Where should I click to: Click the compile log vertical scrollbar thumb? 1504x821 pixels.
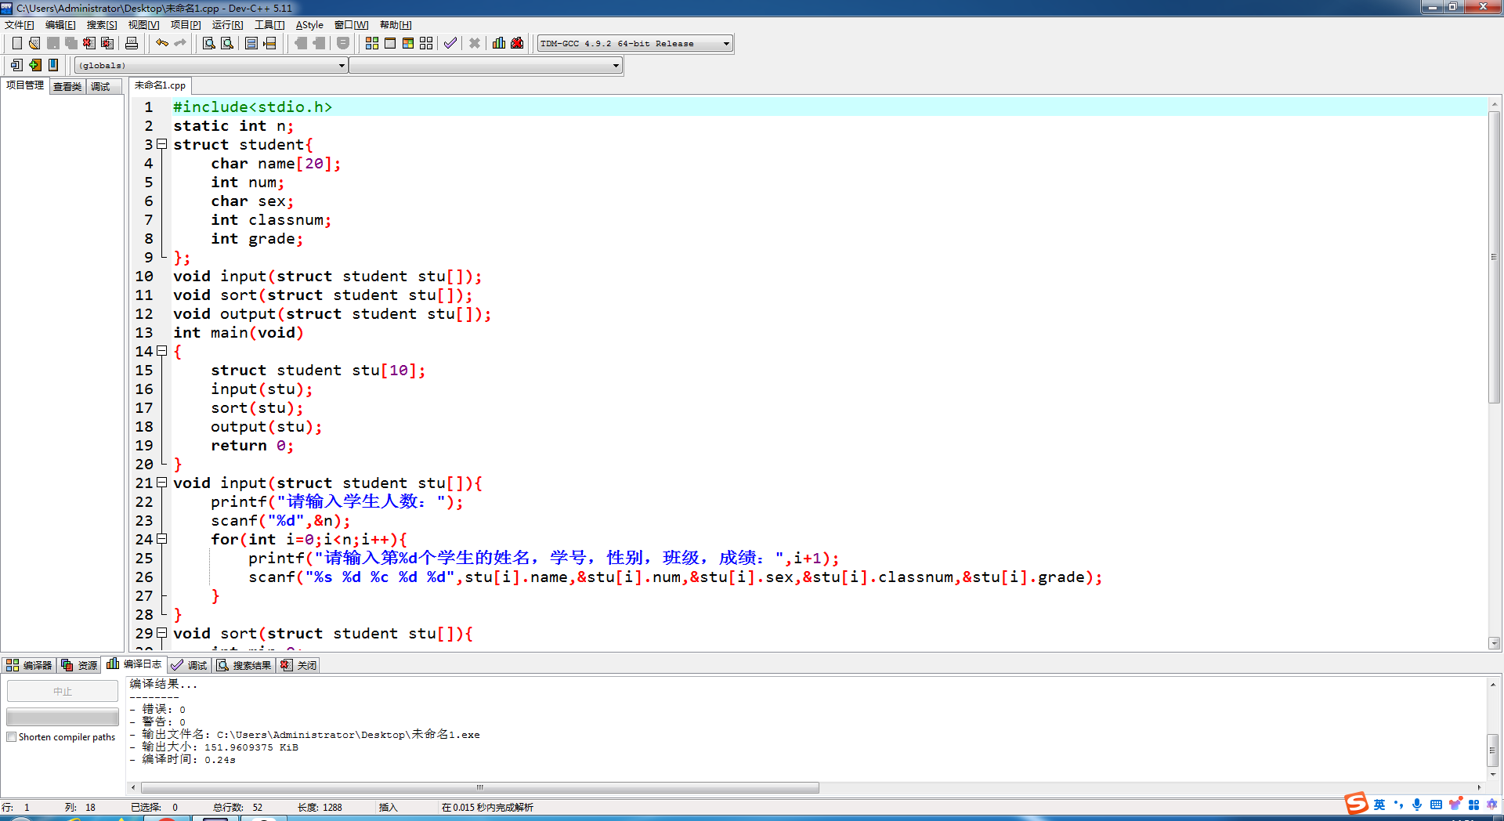[x=1493, y=750]
